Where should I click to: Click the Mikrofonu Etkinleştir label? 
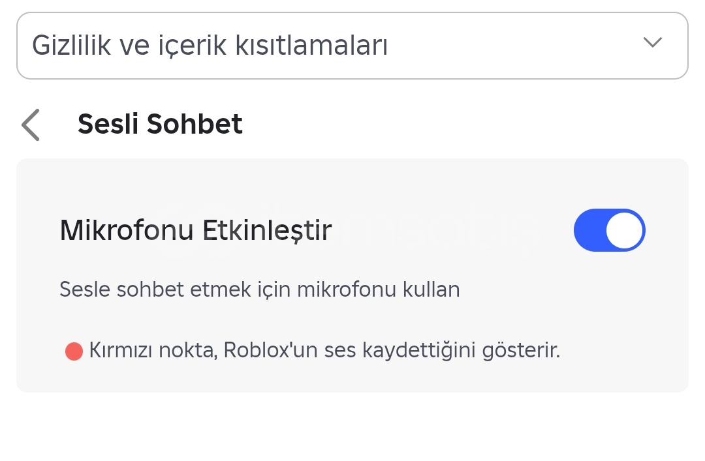point(196,230)
